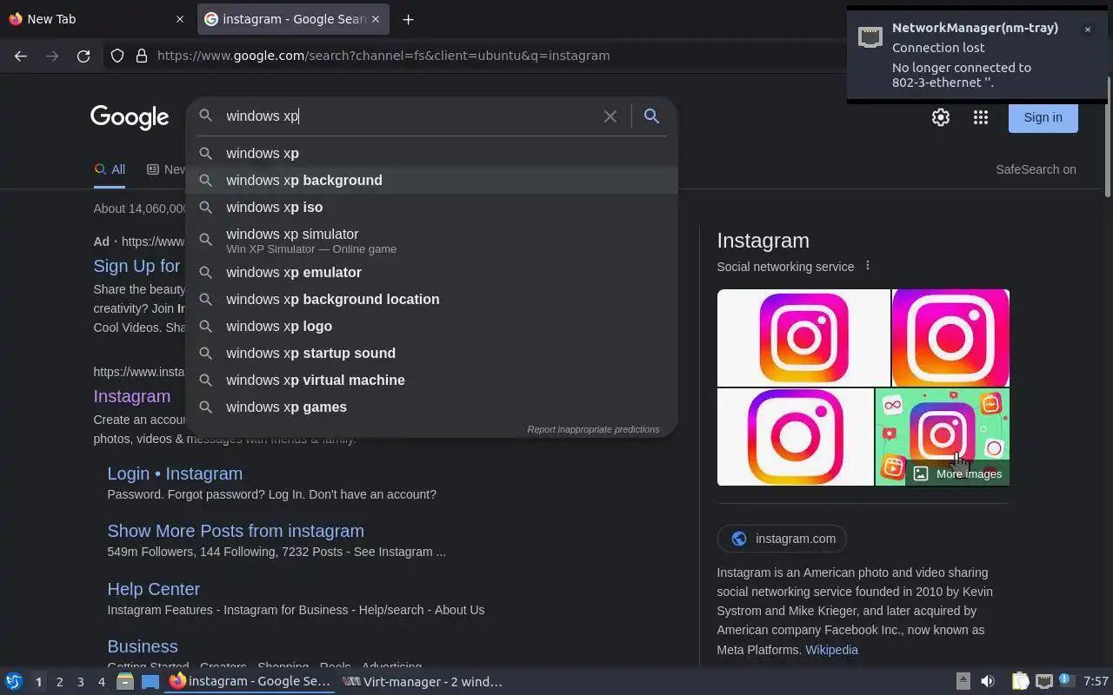This screenshot has width=1113, height=695.
Task: Go back with the browser back arrow
Action: pos(21,56)
